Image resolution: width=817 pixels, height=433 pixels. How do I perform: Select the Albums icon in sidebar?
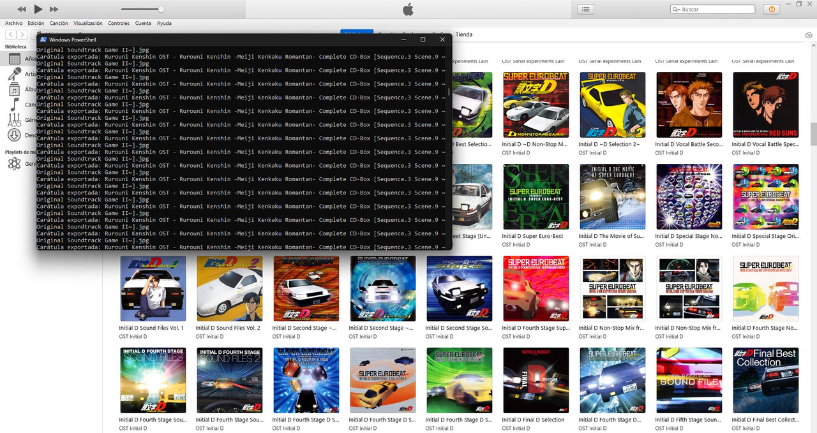tap(15, 89)
